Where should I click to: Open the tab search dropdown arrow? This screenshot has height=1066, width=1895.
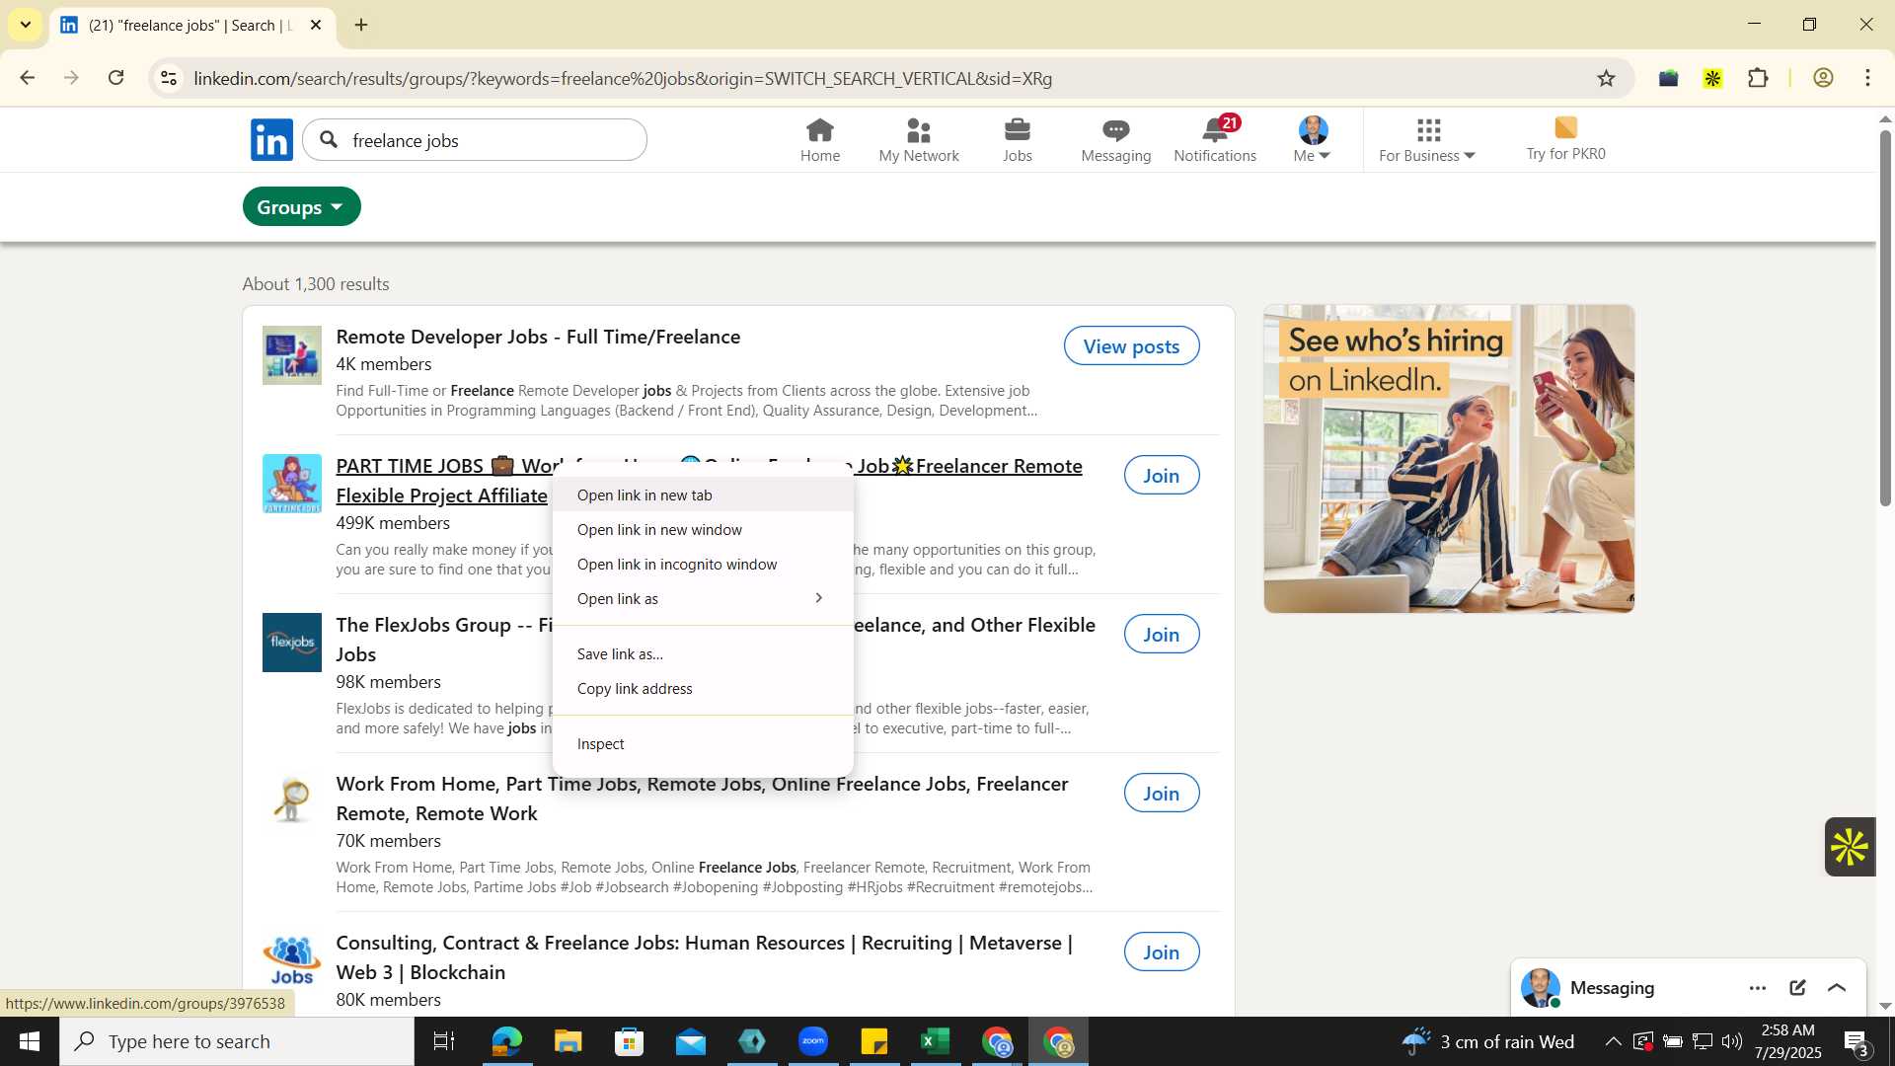[x=26, y=25]
